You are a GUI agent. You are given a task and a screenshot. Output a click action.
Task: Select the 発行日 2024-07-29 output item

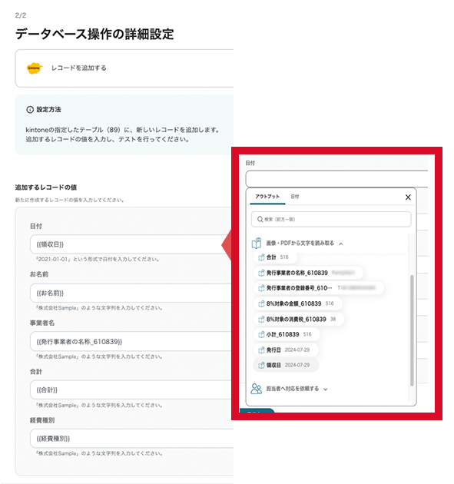286,350
